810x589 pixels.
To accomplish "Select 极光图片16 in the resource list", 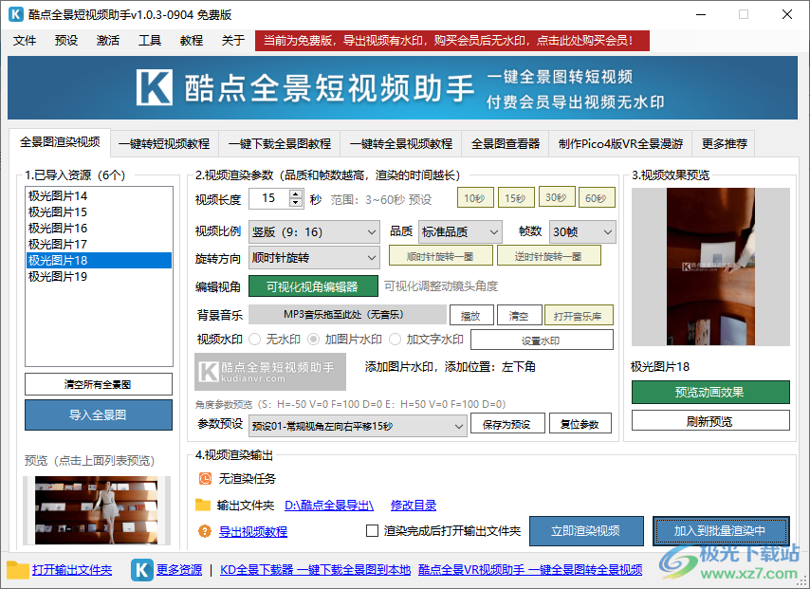I will coord(57,228).
